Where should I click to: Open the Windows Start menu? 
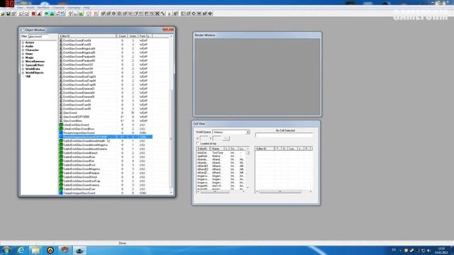coord(6,250)
